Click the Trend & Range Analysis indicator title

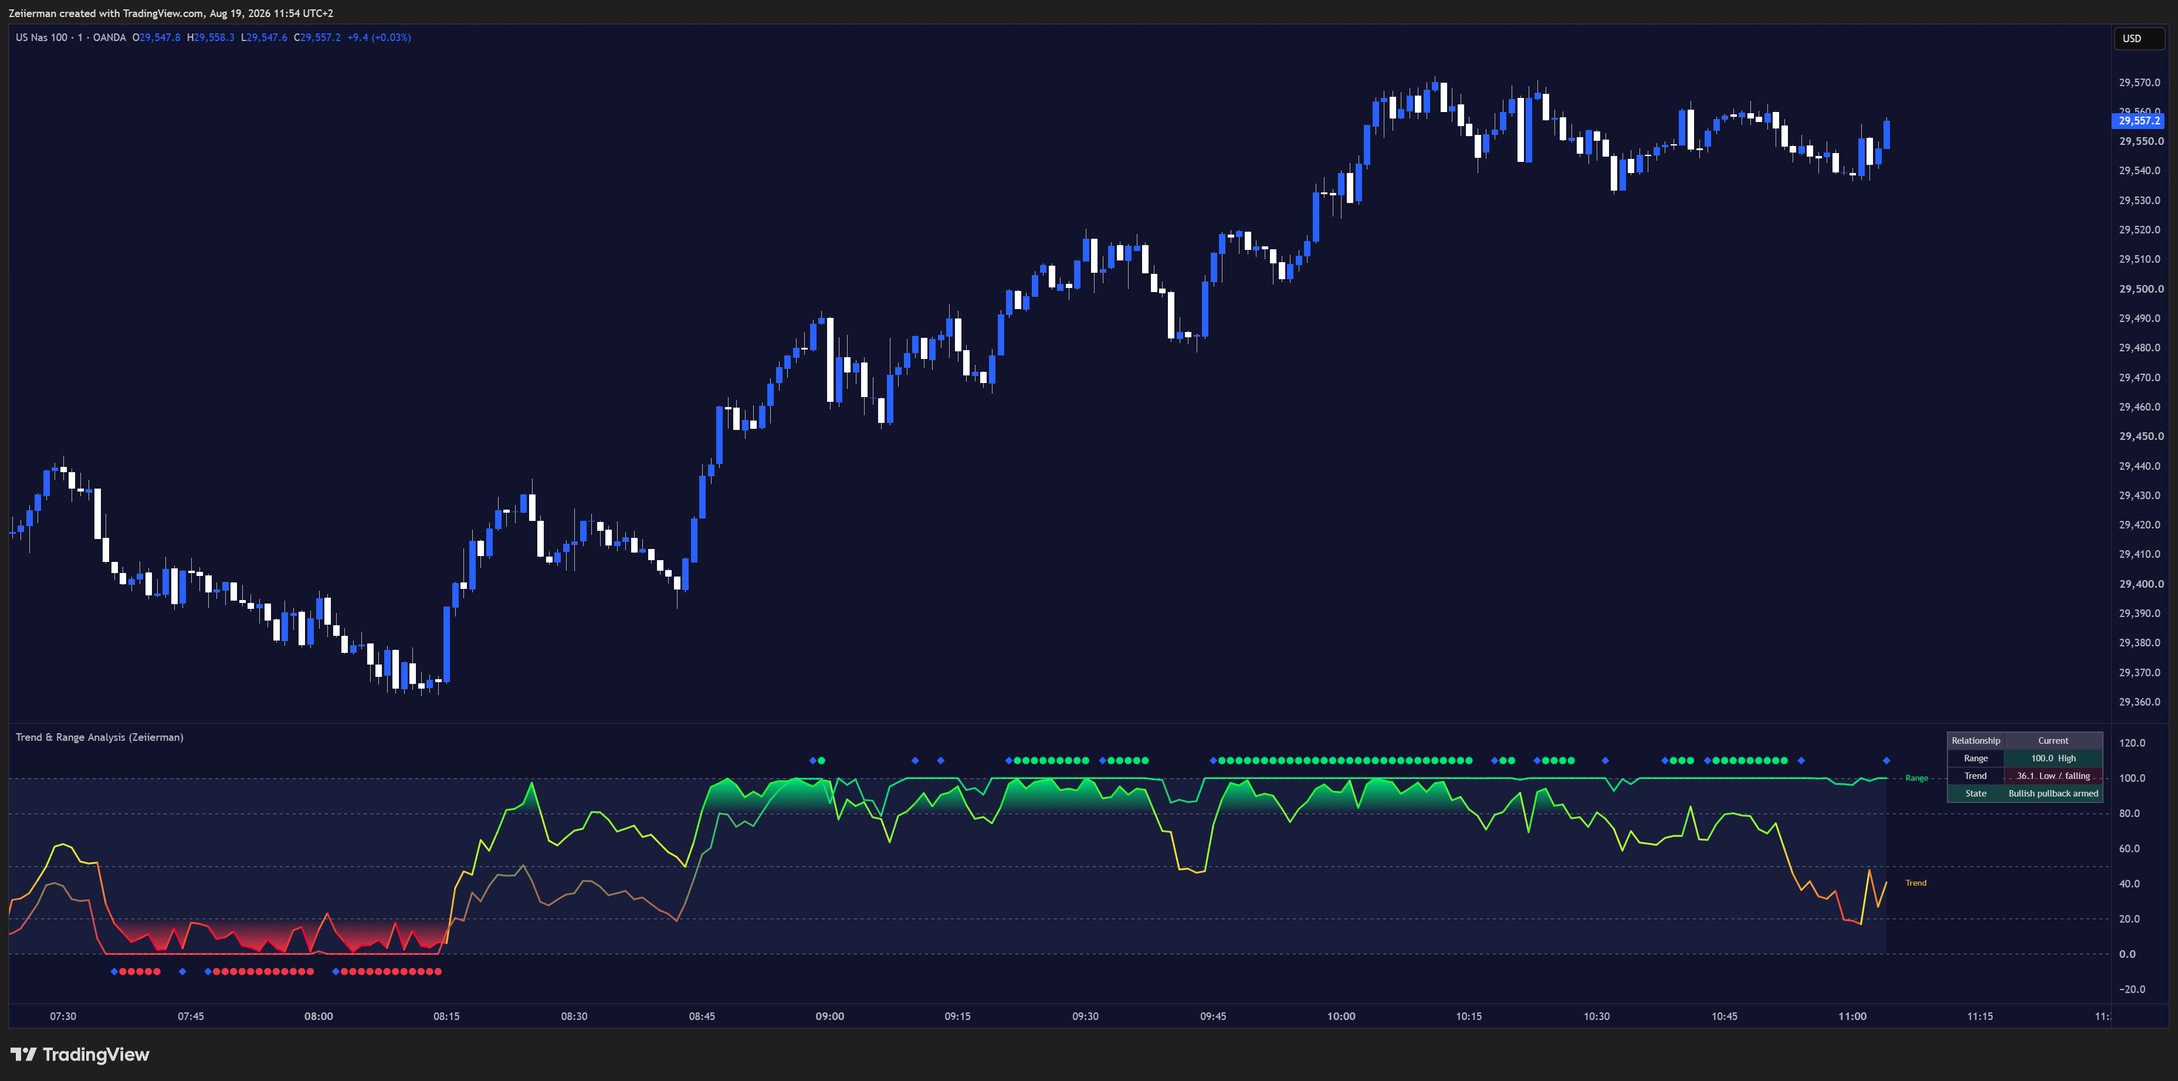point(99,737)
